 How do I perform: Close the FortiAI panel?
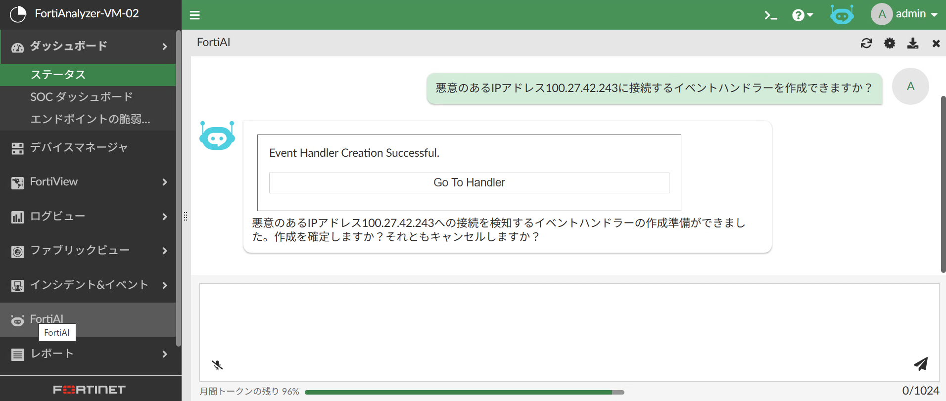[936, 44]
